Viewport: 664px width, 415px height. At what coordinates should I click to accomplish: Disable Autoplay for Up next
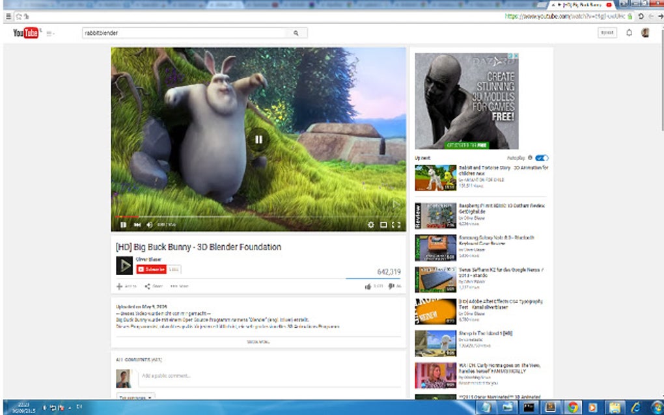[542, 157]
